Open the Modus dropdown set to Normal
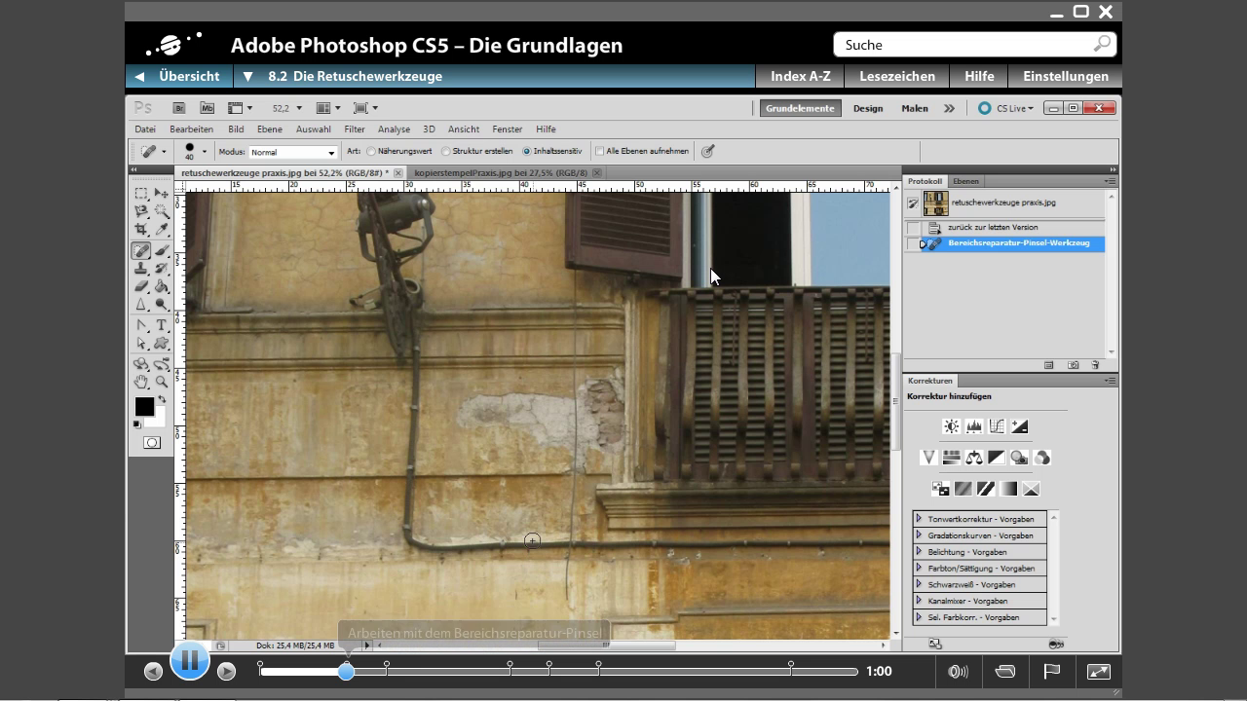1247x701 pixels. pos(292,153)
